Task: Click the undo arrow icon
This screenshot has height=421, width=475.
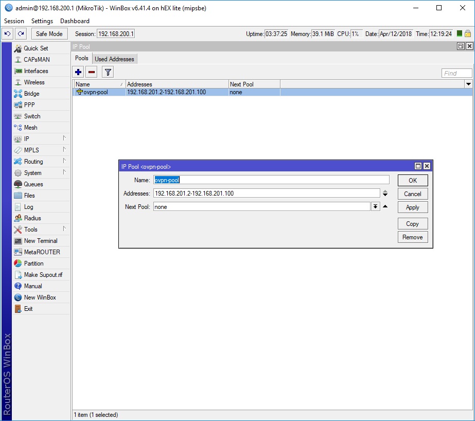Action: [x=8, y=34]
